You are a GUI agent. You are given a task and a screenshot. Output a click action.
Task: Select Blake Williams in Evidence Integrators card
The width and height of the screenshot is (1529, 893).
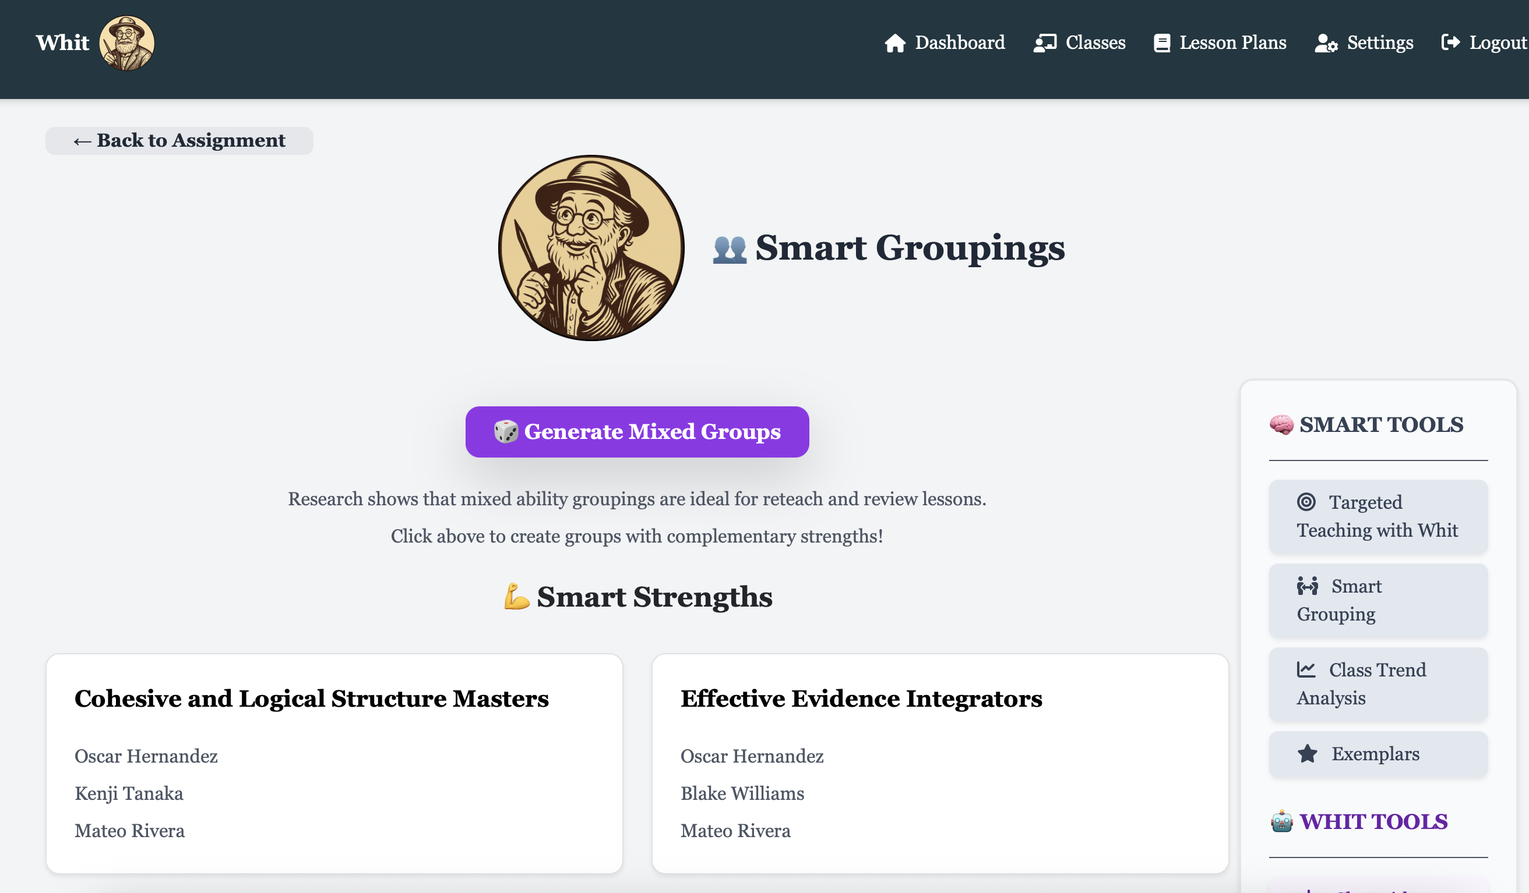click(x=742, y=793)
